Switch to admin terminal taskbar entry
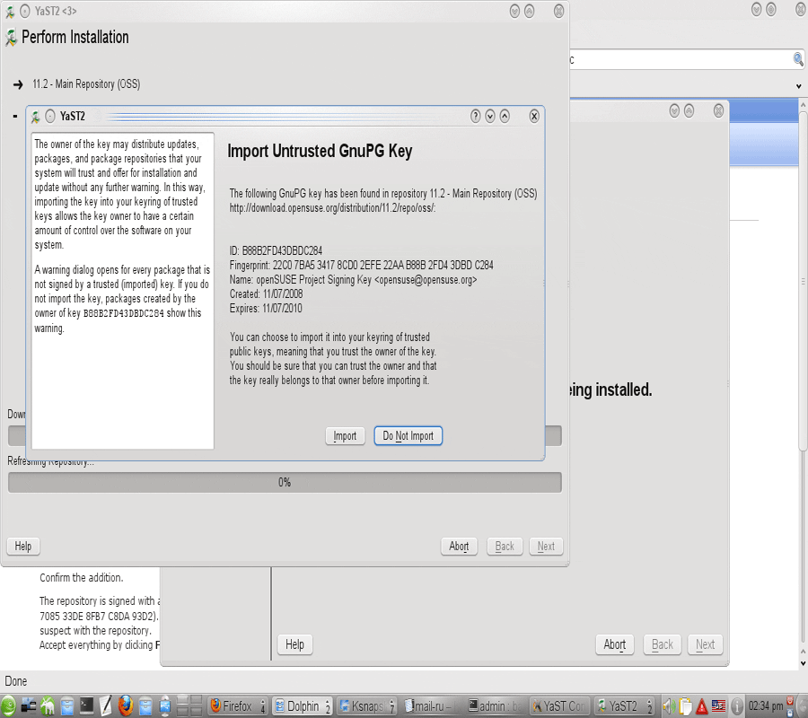 coord(496,706)
